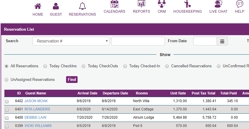Click the Guest person icon
The width and height of the screenshot is (249, 129).
click(x=56, y=6)
